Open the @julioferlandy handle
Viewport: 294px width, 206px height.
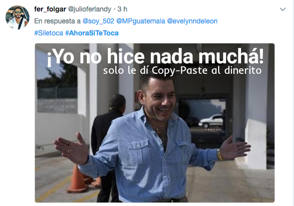89,9
